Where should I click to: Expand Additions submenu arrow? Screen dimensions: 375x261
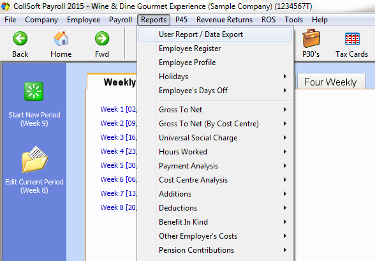[x=285, y=194]
